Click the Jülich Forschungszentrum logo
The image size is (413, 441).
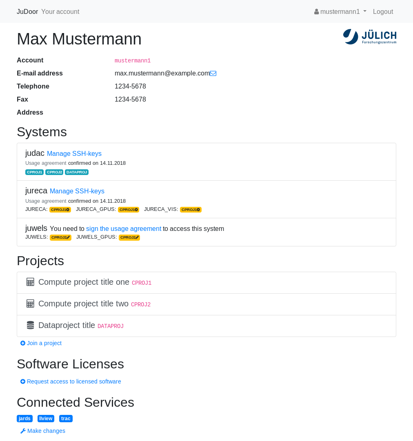click(x=370, y=37)
